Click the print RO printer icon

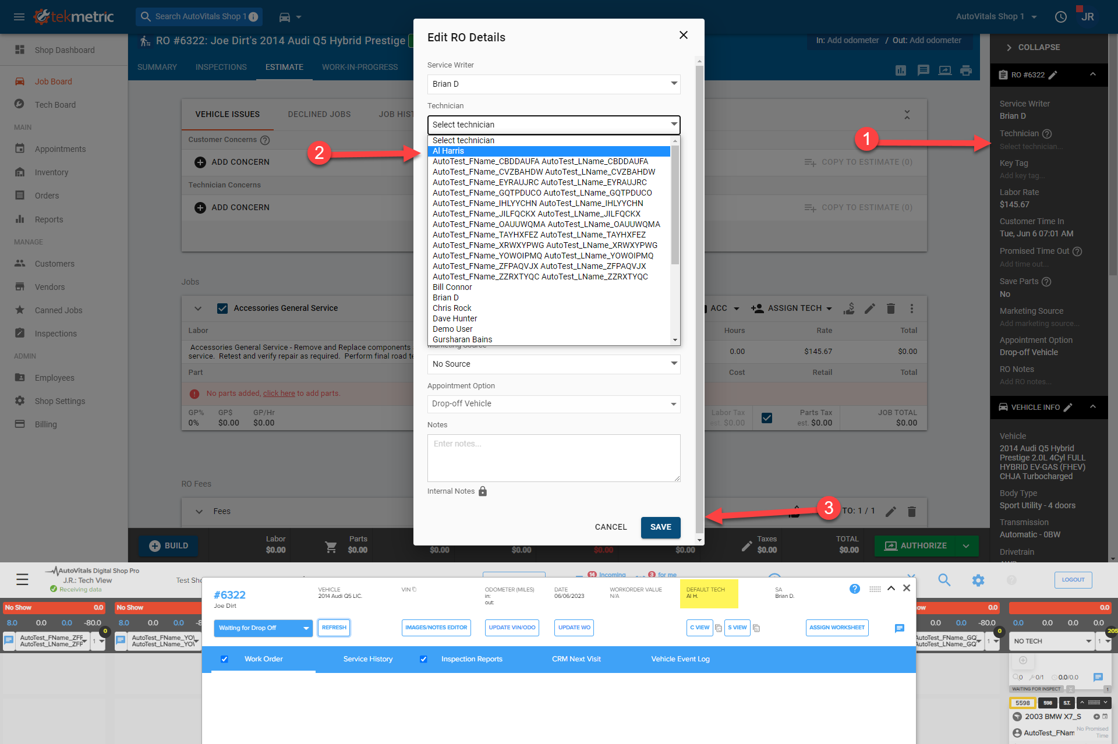click(x=966, y=70)
